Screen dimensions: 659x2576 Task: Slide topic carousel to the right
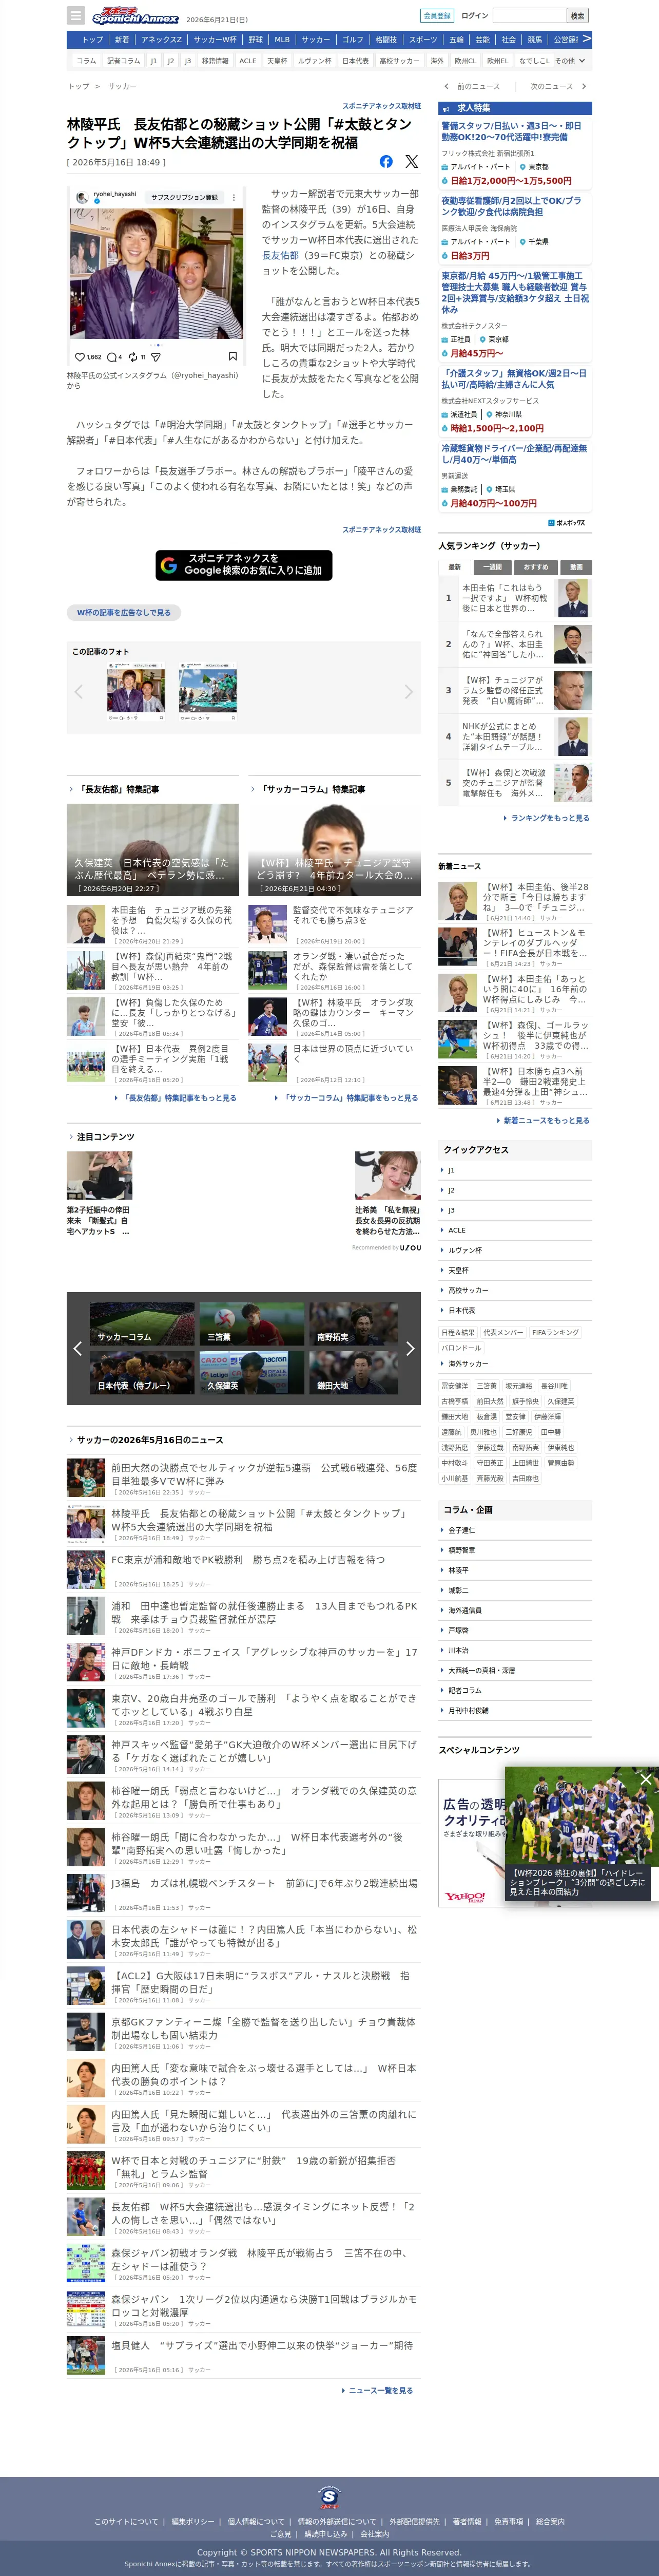click(410, 1348)
